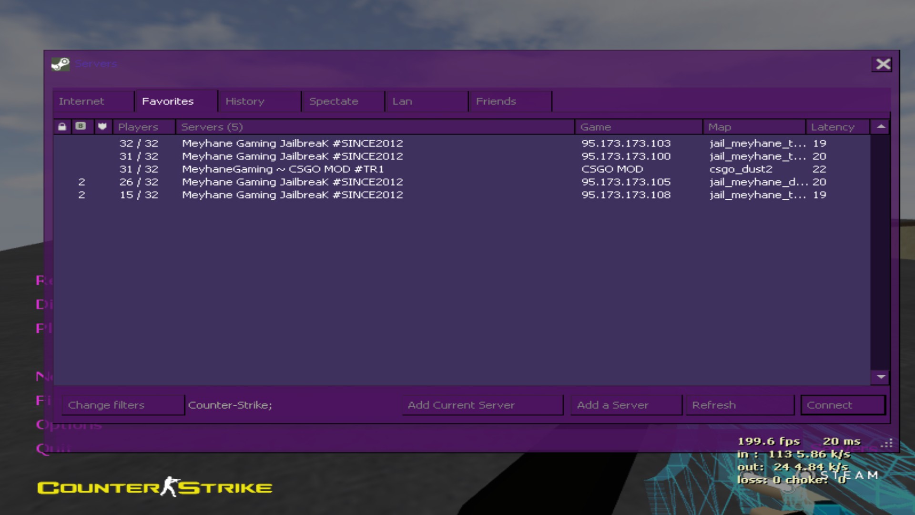Click the Steam logo icon in title bar

point(61,64)
